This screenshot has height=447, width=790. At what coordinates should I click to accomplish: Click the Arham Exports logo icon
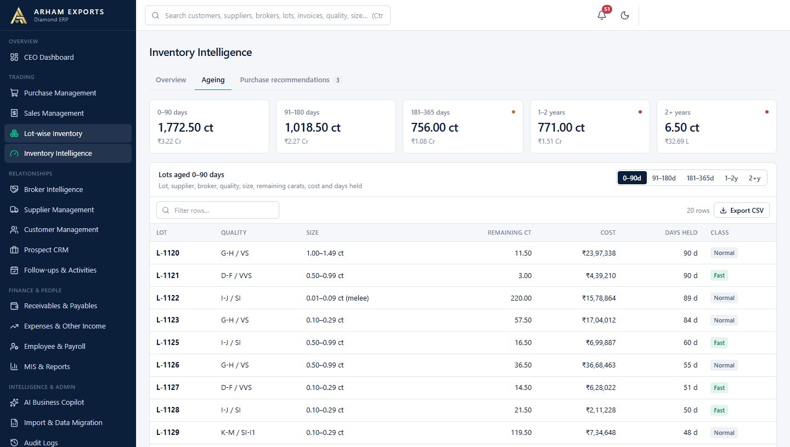(x=19, y=15)
